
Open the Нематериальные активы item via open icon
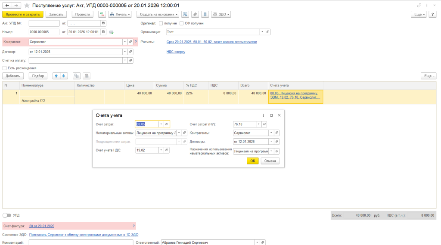click(184, 133)
